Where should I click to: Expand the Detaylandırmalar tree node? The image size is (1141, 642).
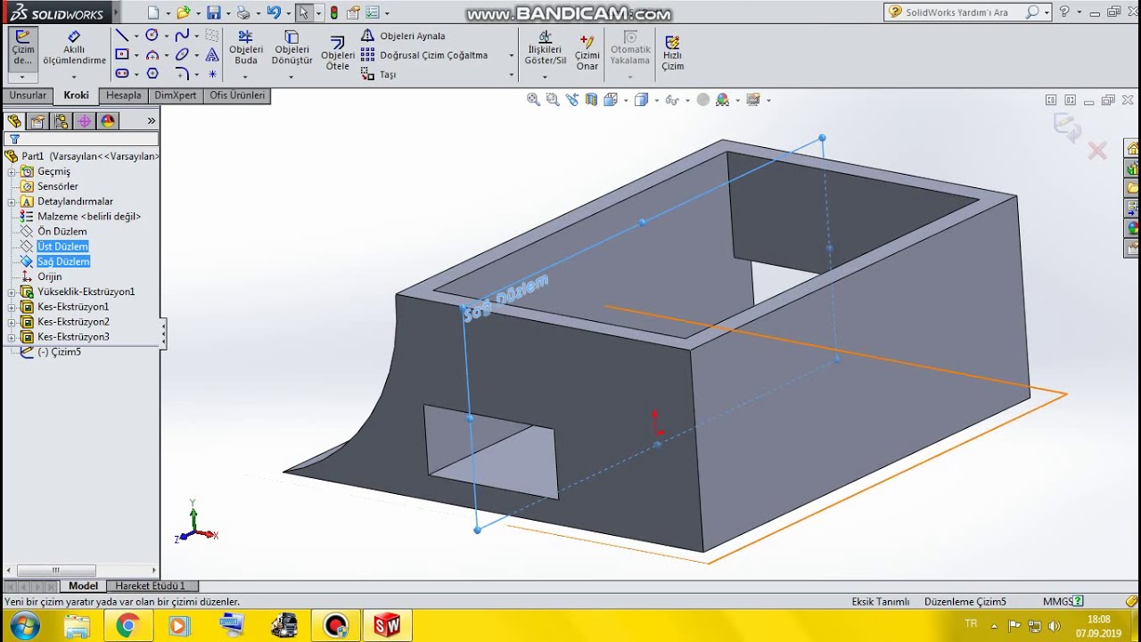12,202
